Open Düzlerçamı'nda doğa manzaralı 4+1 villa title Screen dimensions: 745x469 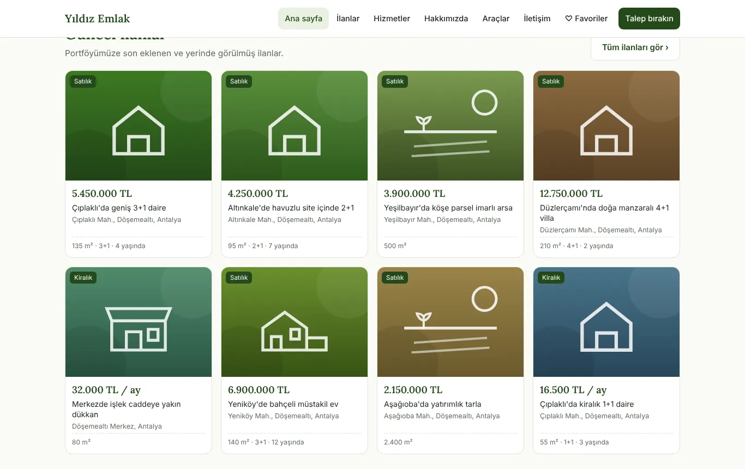(x=604, y=213)
